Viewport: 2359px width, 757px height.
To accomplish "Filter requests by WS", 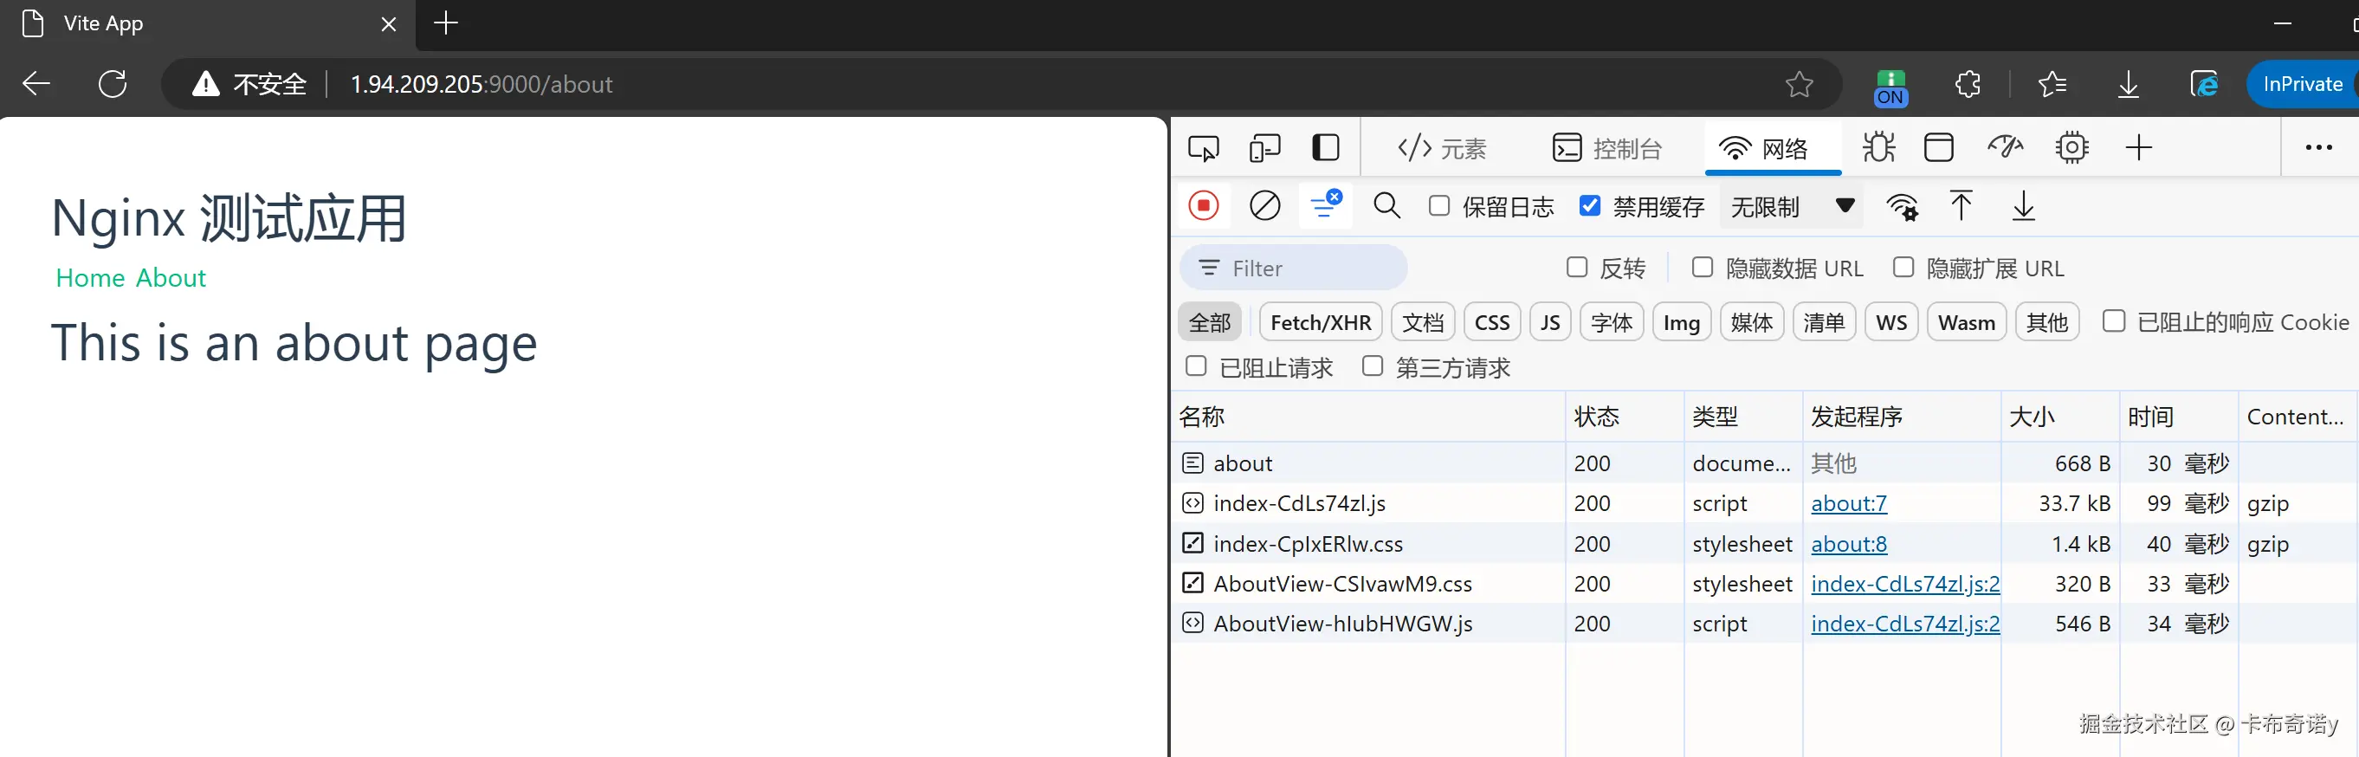I will 1891,322.
